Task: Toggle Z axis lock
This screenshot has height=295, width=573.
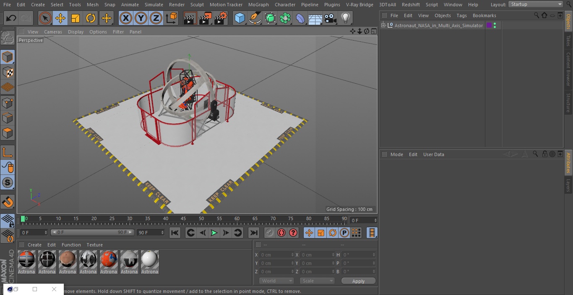Action: (x=156, y=18)
